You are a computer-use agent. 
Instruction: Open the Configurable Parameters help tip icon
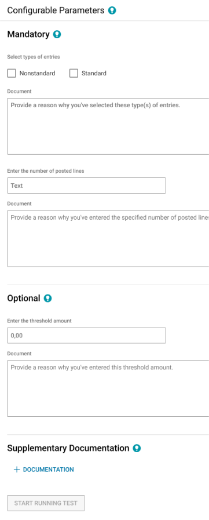pos(112,10)
